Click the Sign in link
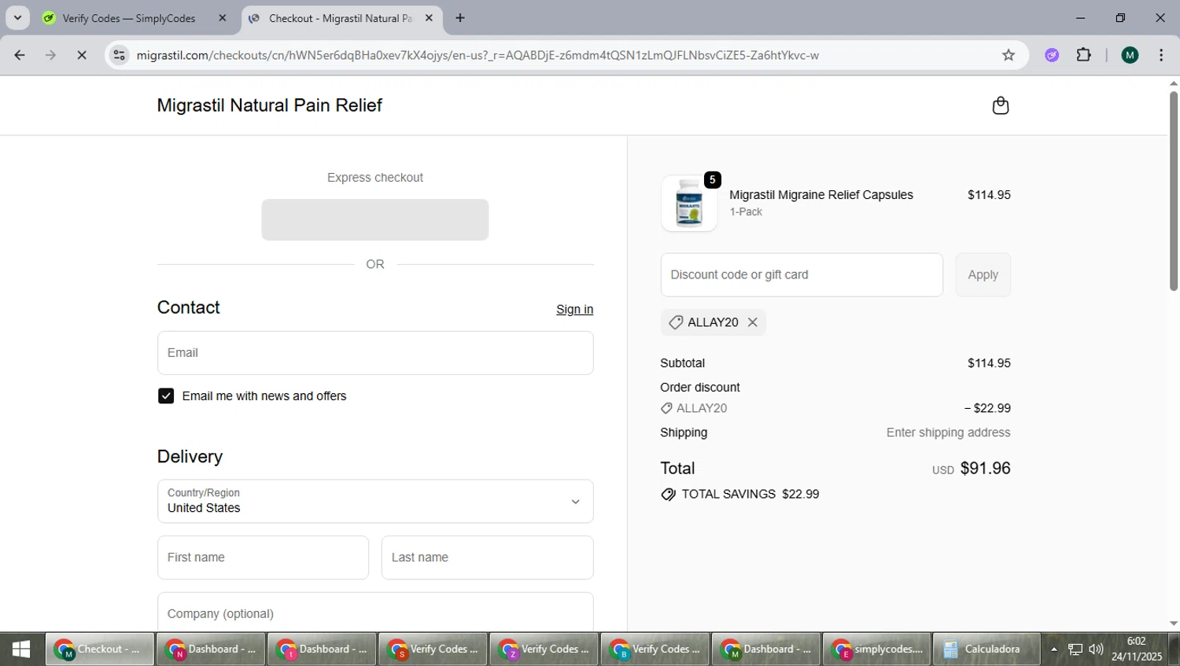This screenshot has height=666, width=1180. pyautogui.click(x=574, y=310)
